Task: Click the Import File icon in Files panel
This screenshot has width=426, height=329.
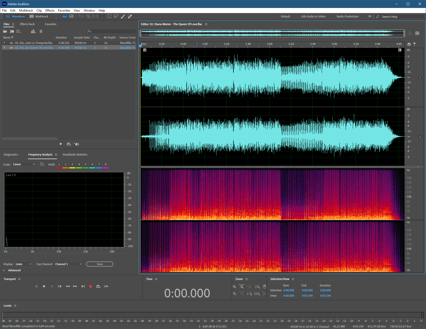Action: click(x=12, y=31)
